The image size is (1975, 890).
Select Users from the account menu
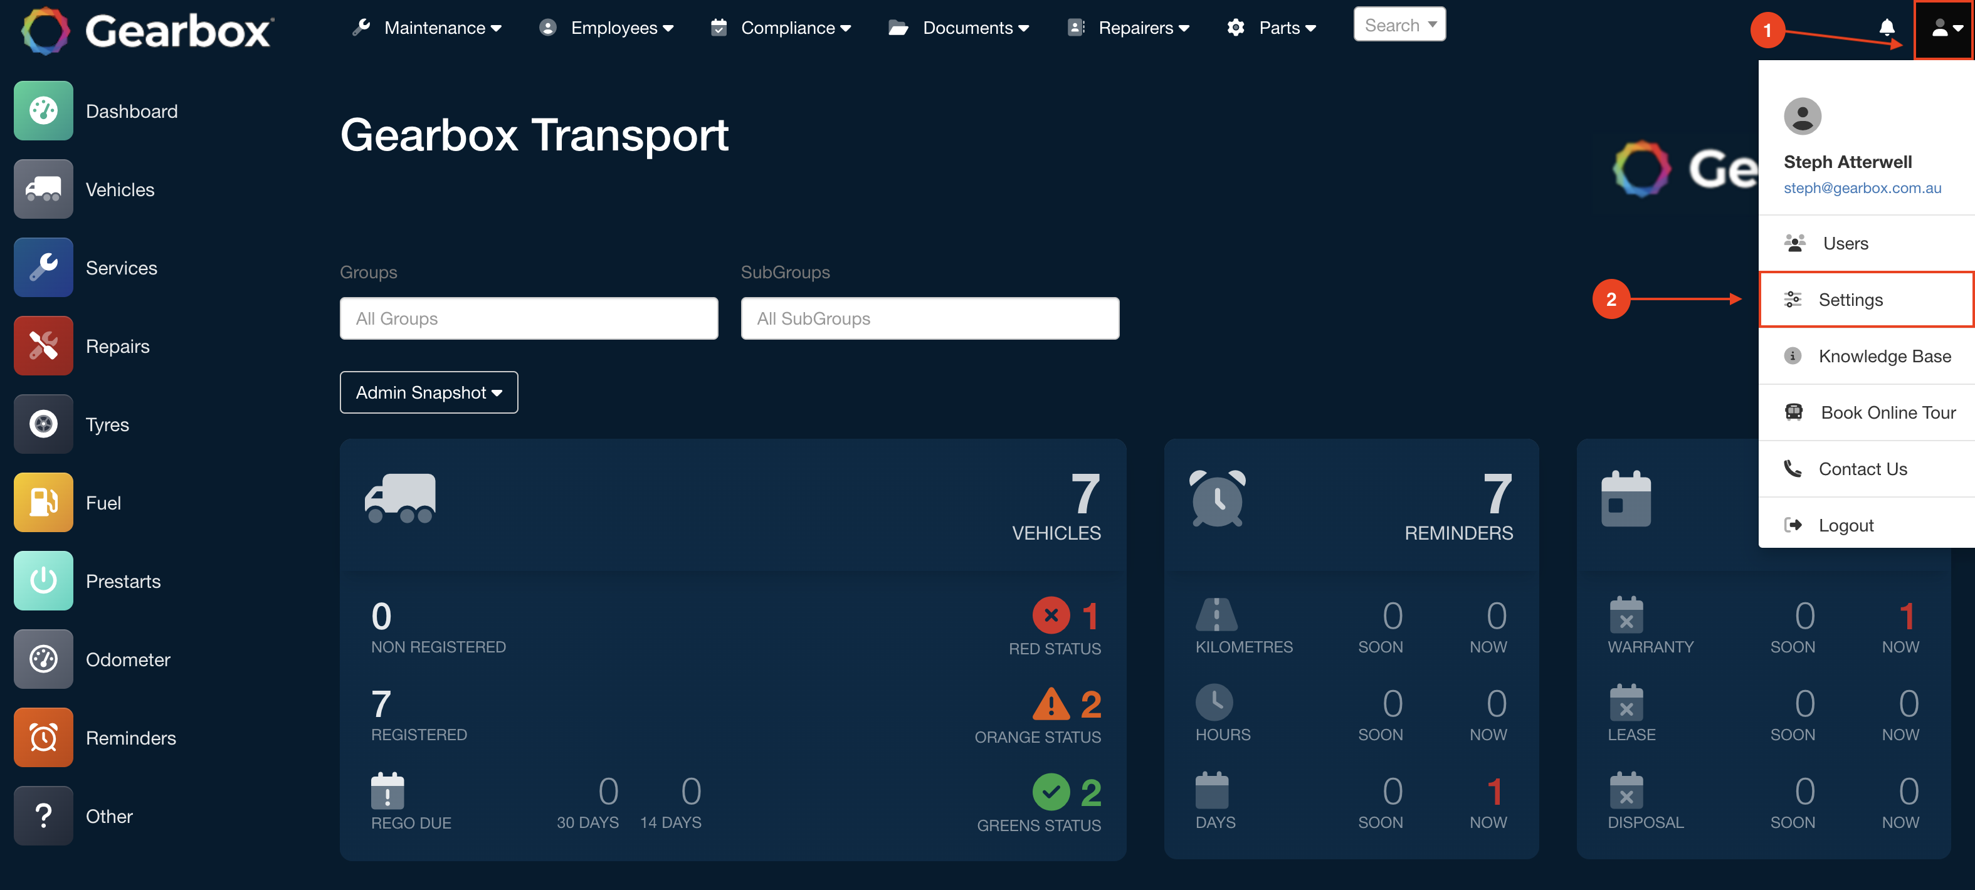1866,243
